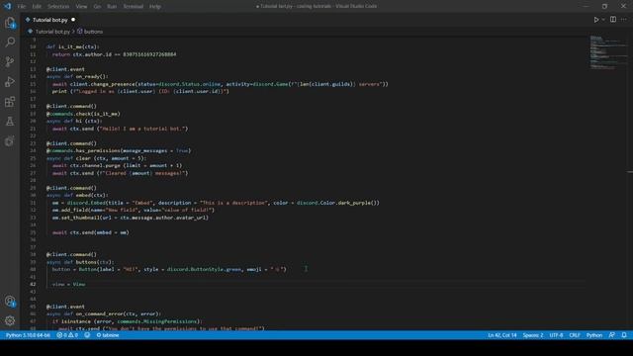This screenshot has height=356, width=633.
Task: Click the smiley feedback icon in status bar
Action: point(87,335)
